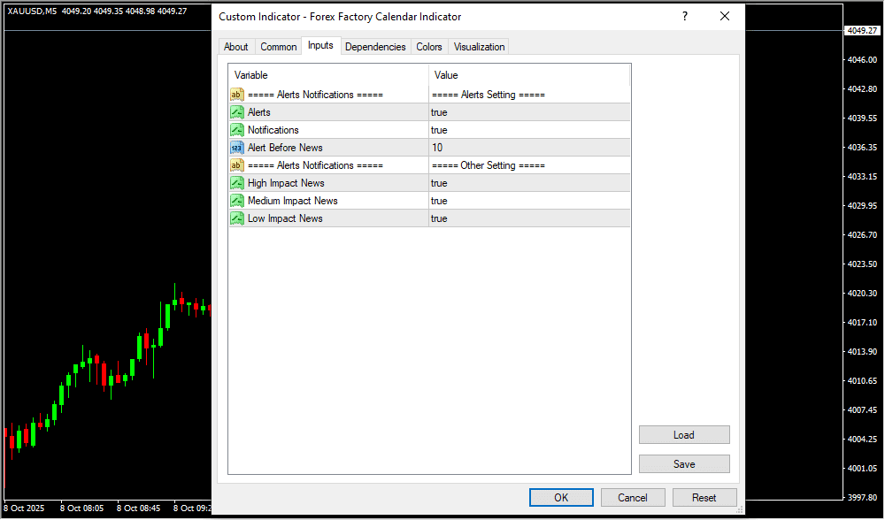Click the Alerts boolean variable icon

[x=236, y=112]
